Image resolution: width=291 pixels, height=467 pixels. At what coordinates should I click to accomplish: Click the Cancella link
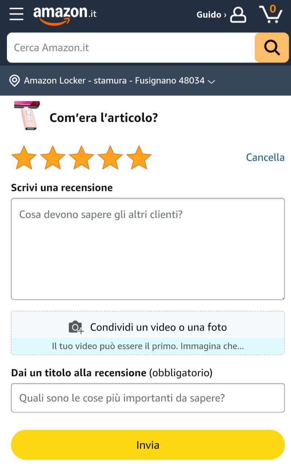click(x=265, y=157)
